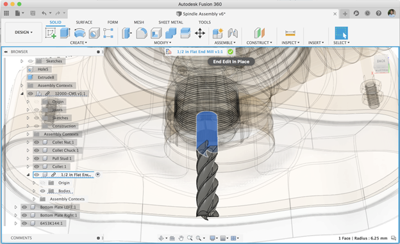This screenshot has height=244, width=400.
Task: Switch to the SHEET METAL tab
Action: point(171,22)
